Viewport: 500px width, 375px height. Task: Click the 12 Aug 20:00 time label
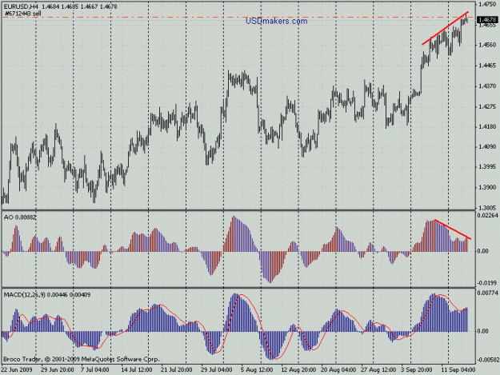pos(298,370)
